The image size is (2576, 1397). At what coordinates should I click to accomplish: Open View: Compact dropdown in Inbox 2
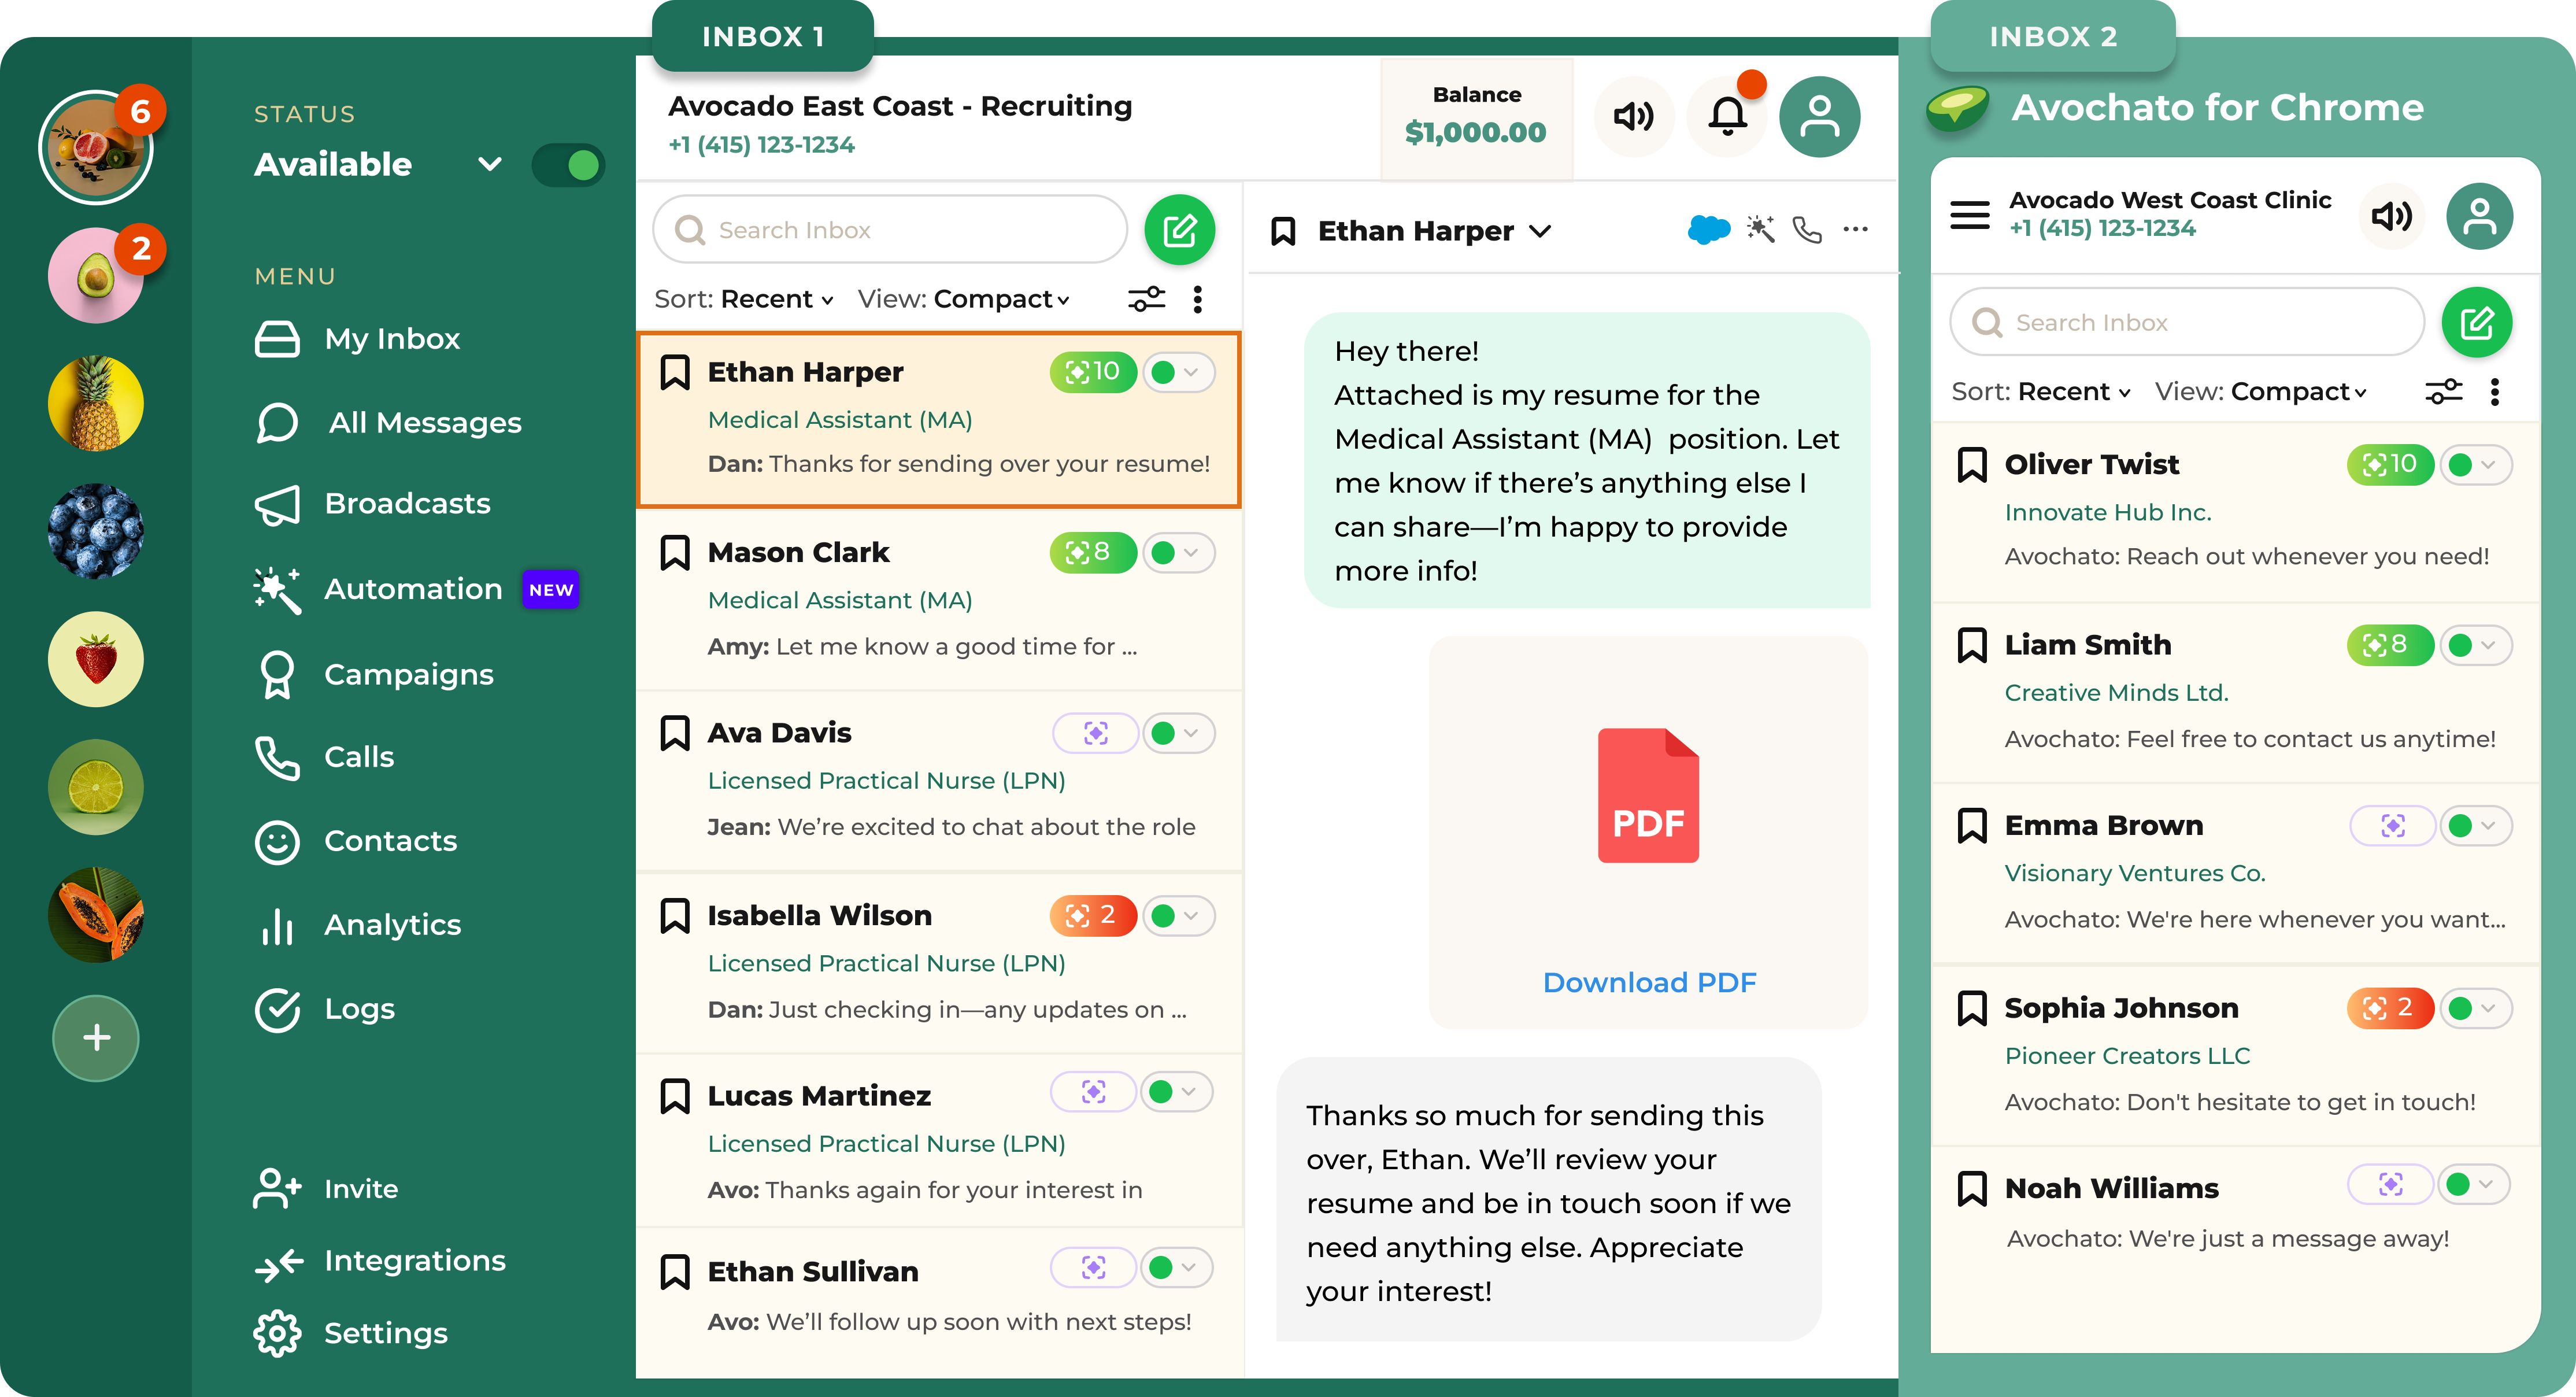(x=2261, y=392)
